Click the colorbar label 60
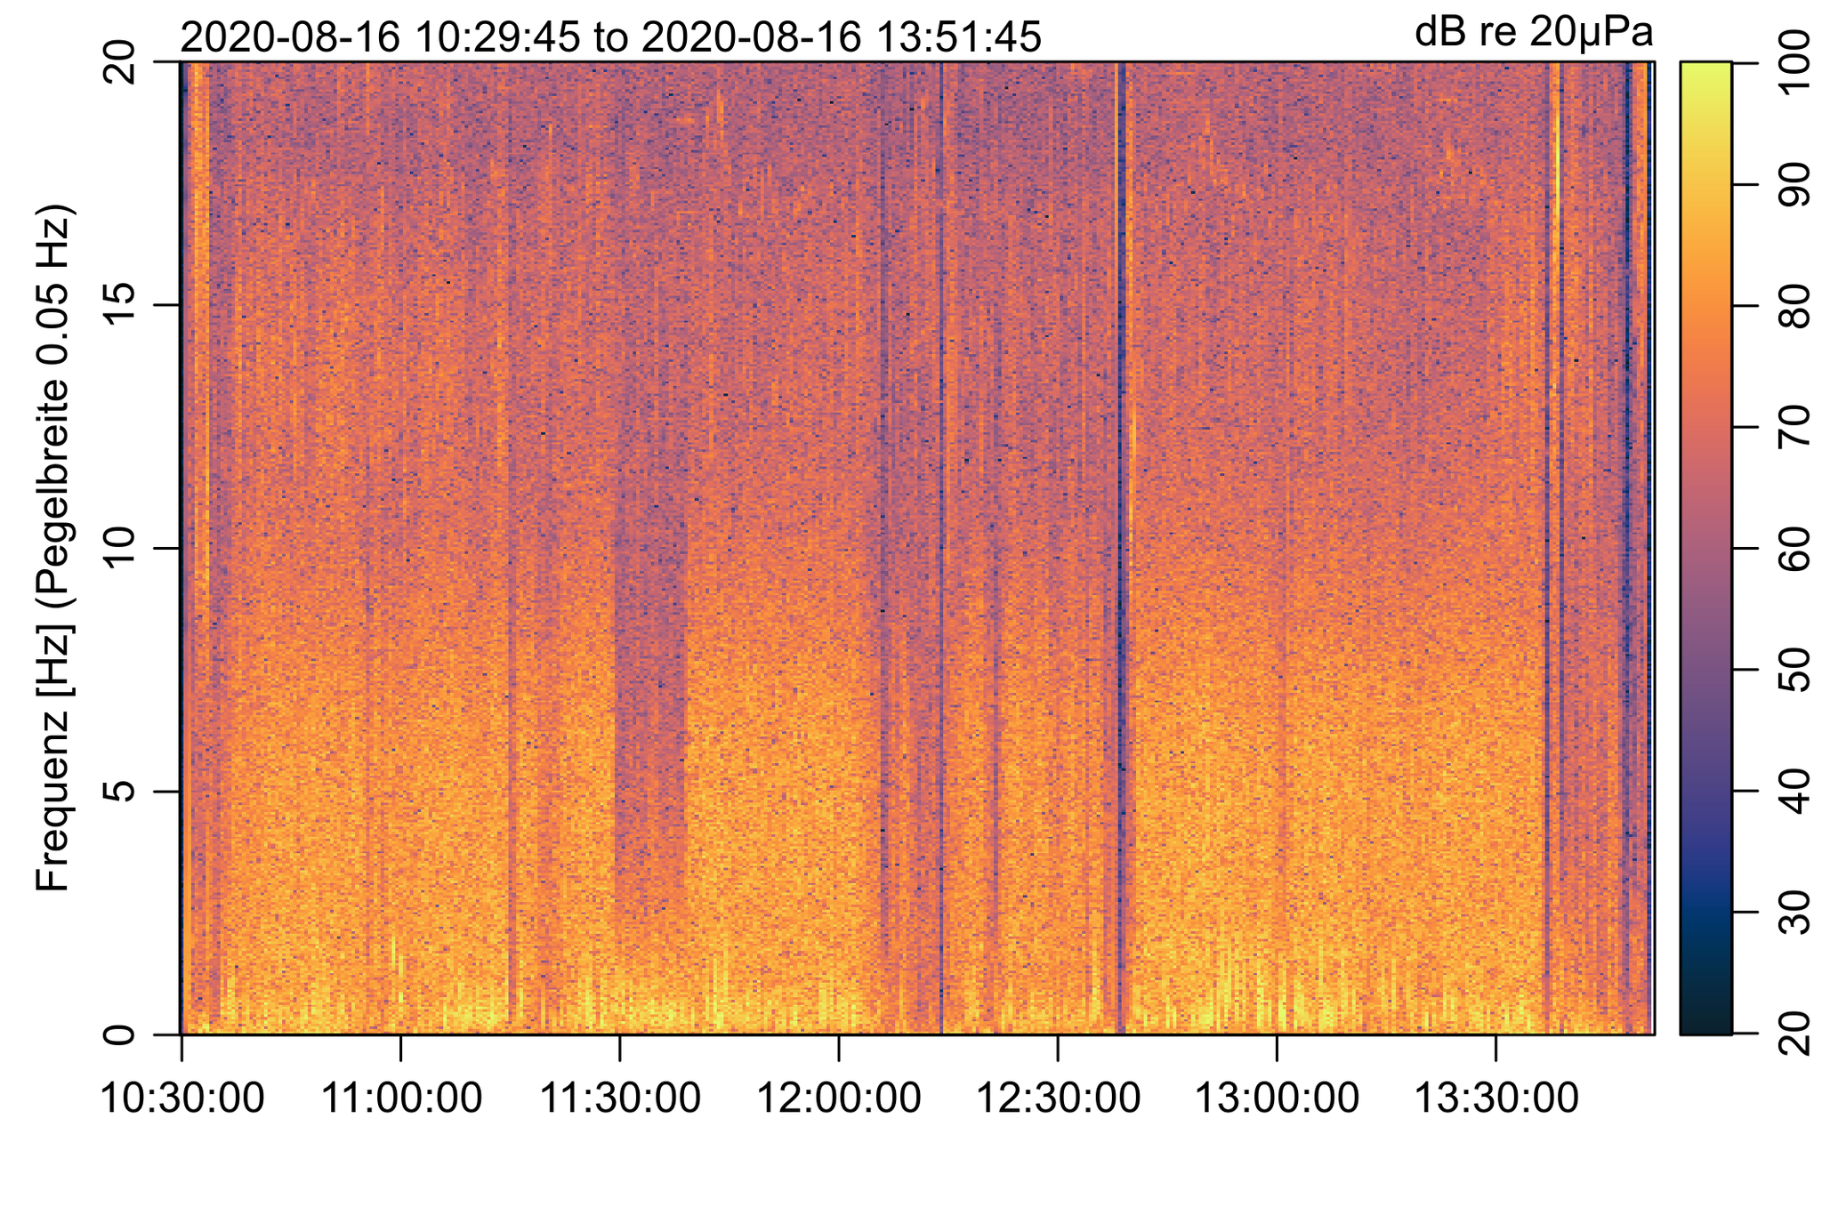 1793,549
